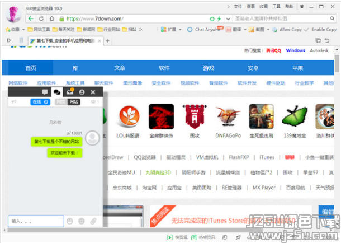Open the address bar history dropdown
The width and height of the screenshot is (341, 243).
[228, 18]
